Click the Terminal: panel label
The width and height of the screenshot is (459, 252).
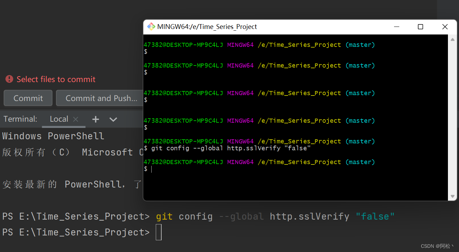point(20,119)
